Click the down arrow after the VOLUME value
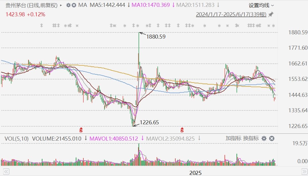The height and width of the screenshot is (176, 308). coord(86,139)
